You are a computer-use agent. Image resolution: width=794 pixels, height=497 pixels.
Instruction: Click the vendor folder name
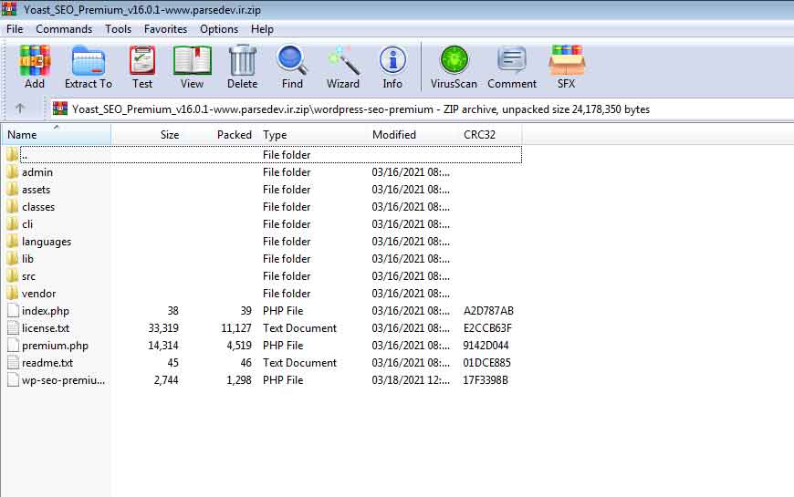point(39,294)
